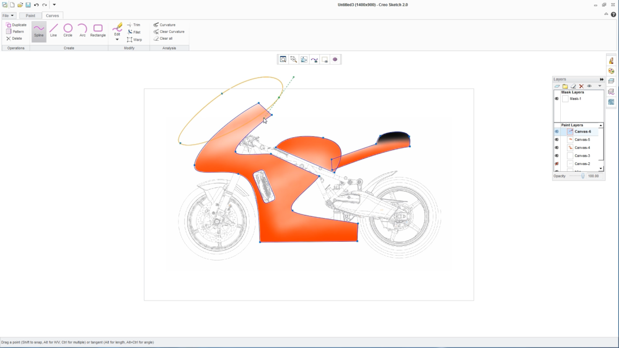Click the Save disk icon
Image resolution: width=619 pixels, height=348 pixels.
28,5
